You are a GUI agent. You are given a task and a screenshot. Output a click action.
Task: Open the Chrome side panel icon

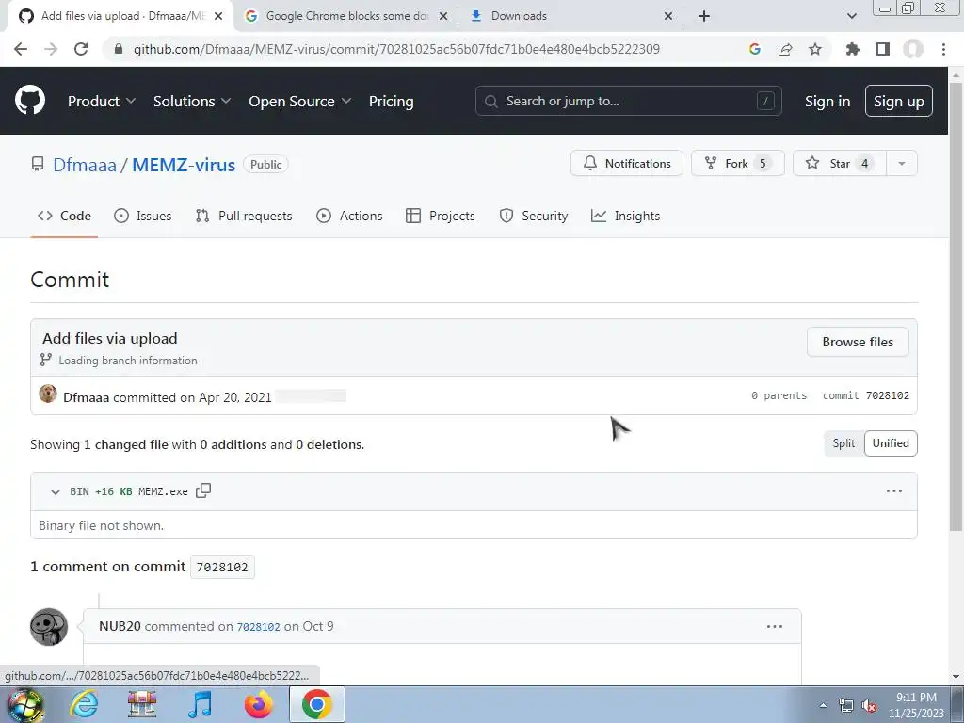pos(883,49)
